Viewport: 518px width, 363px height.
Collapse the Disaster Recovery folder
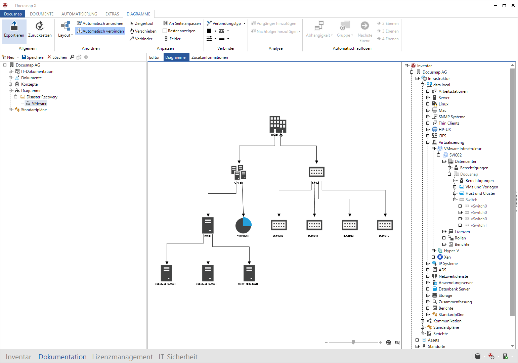pyautogui.click(x=16, y=97)
